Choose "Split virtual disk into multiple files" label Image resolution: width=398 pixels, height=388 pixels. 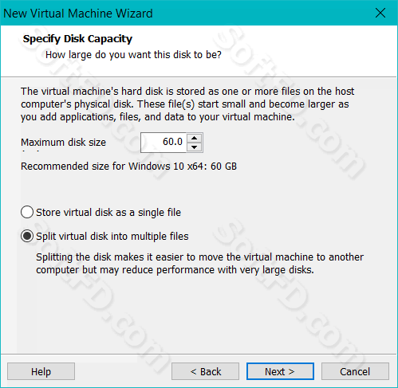tap(112, 236)
